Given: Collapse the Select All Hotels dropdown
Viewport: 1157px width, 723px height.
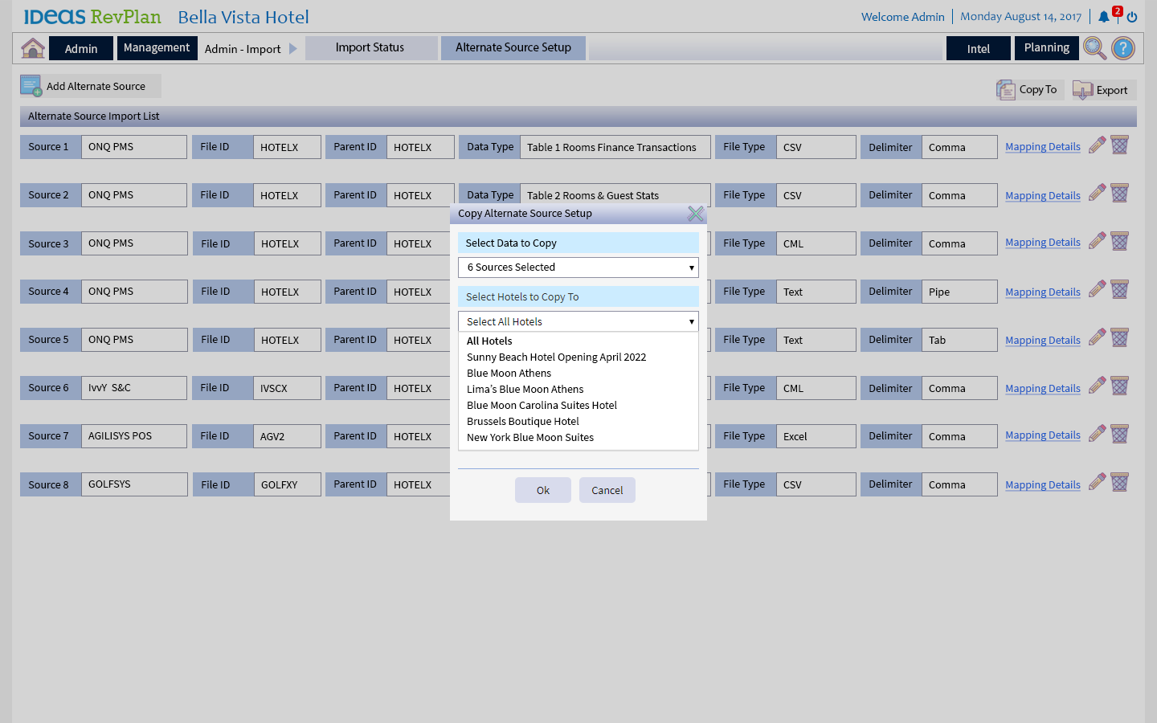Looking at the screenshot, I should [578, 321].
